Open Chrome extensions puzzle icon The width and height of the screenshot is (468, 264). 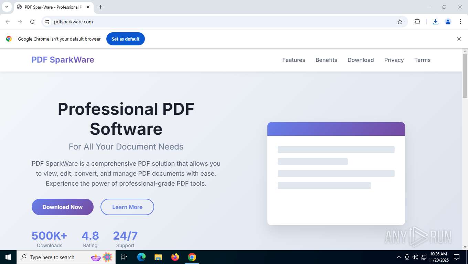pyautogui.click(x=417, y=22)
